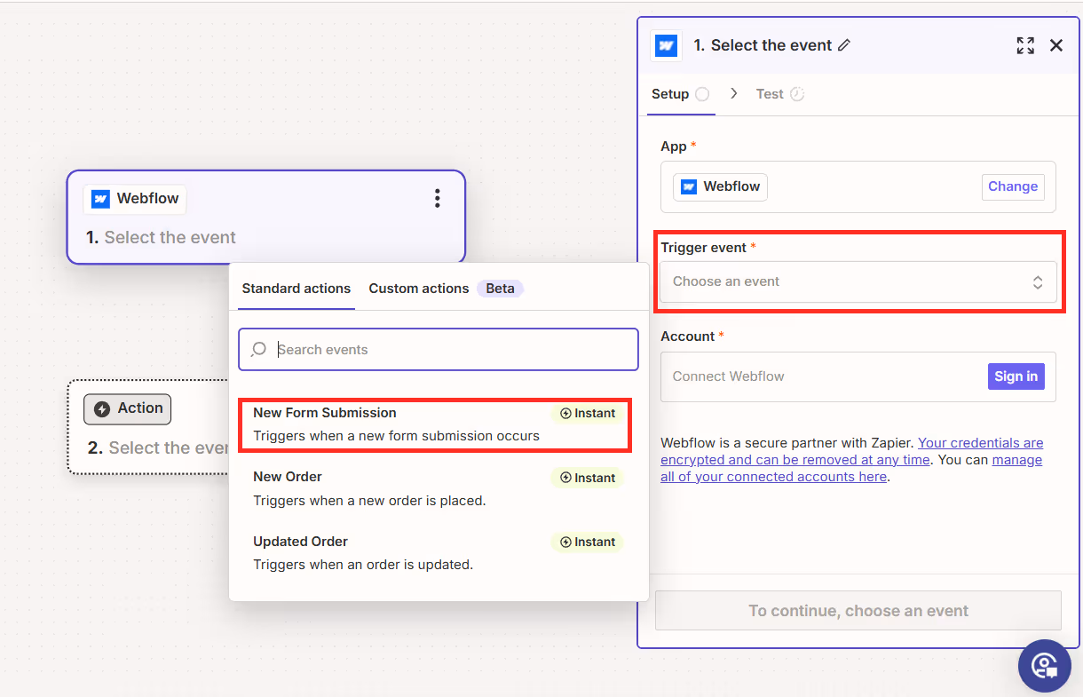
Task: Click the Instant badge for Updated Order
Action: pyautogui.click(x=588, y=542)
